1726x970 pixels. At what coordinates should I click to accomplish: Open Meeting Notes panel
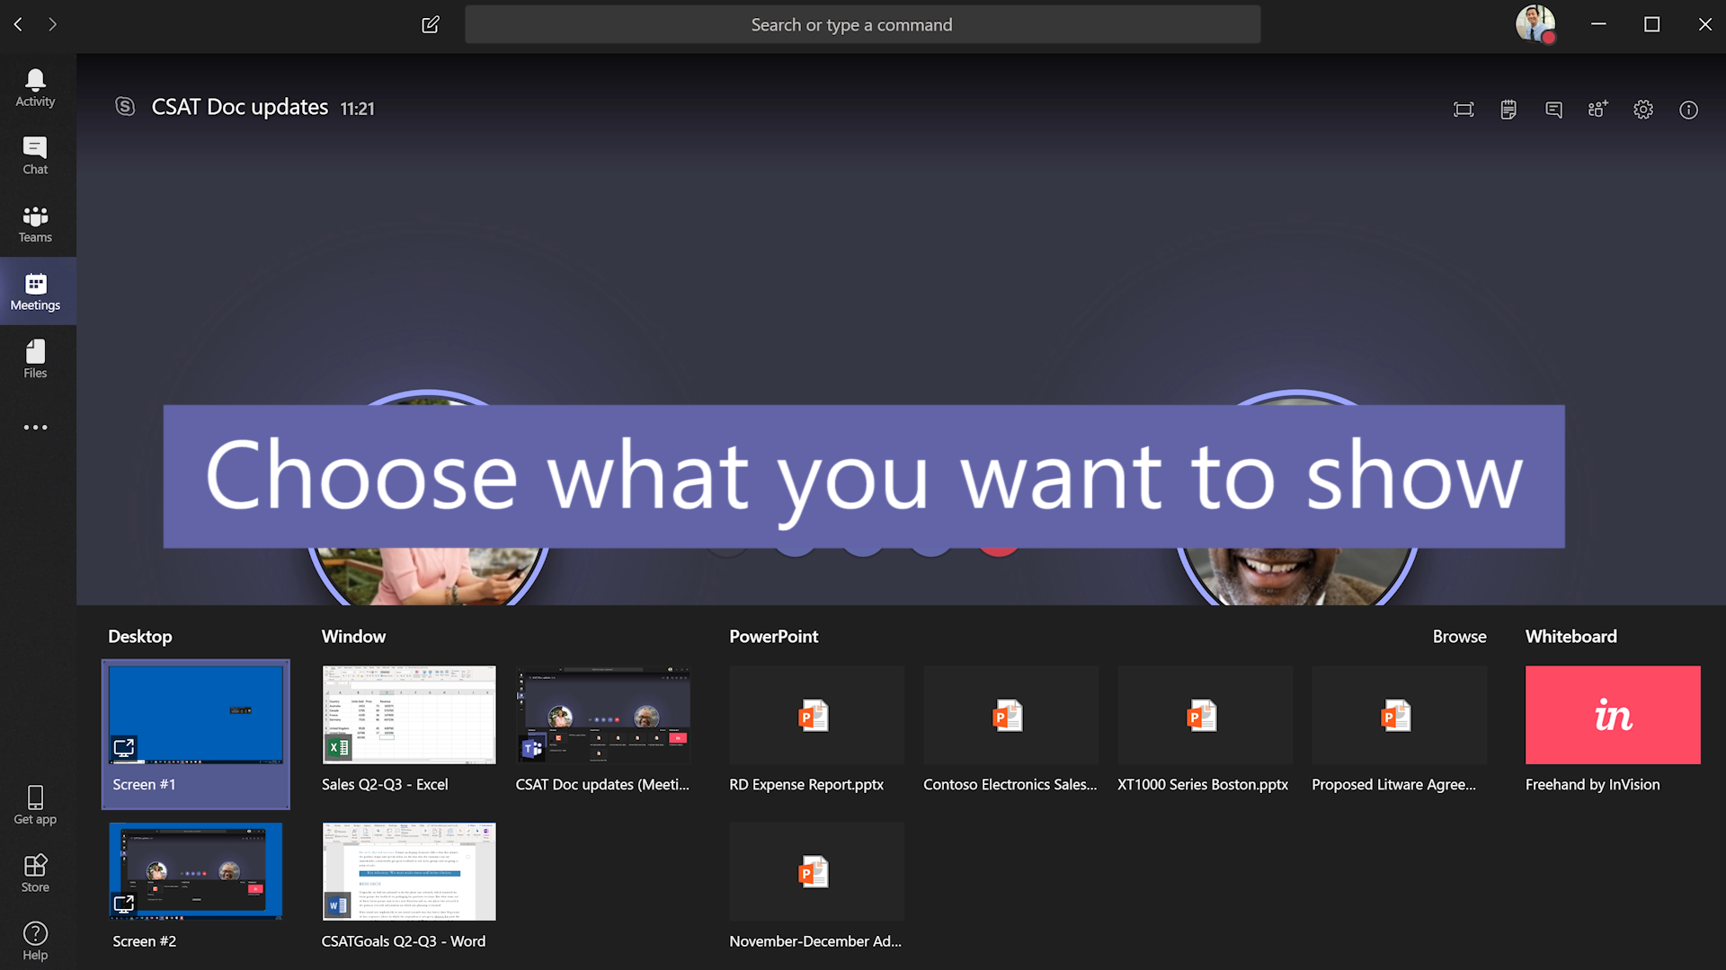(x=1507, y=107)
